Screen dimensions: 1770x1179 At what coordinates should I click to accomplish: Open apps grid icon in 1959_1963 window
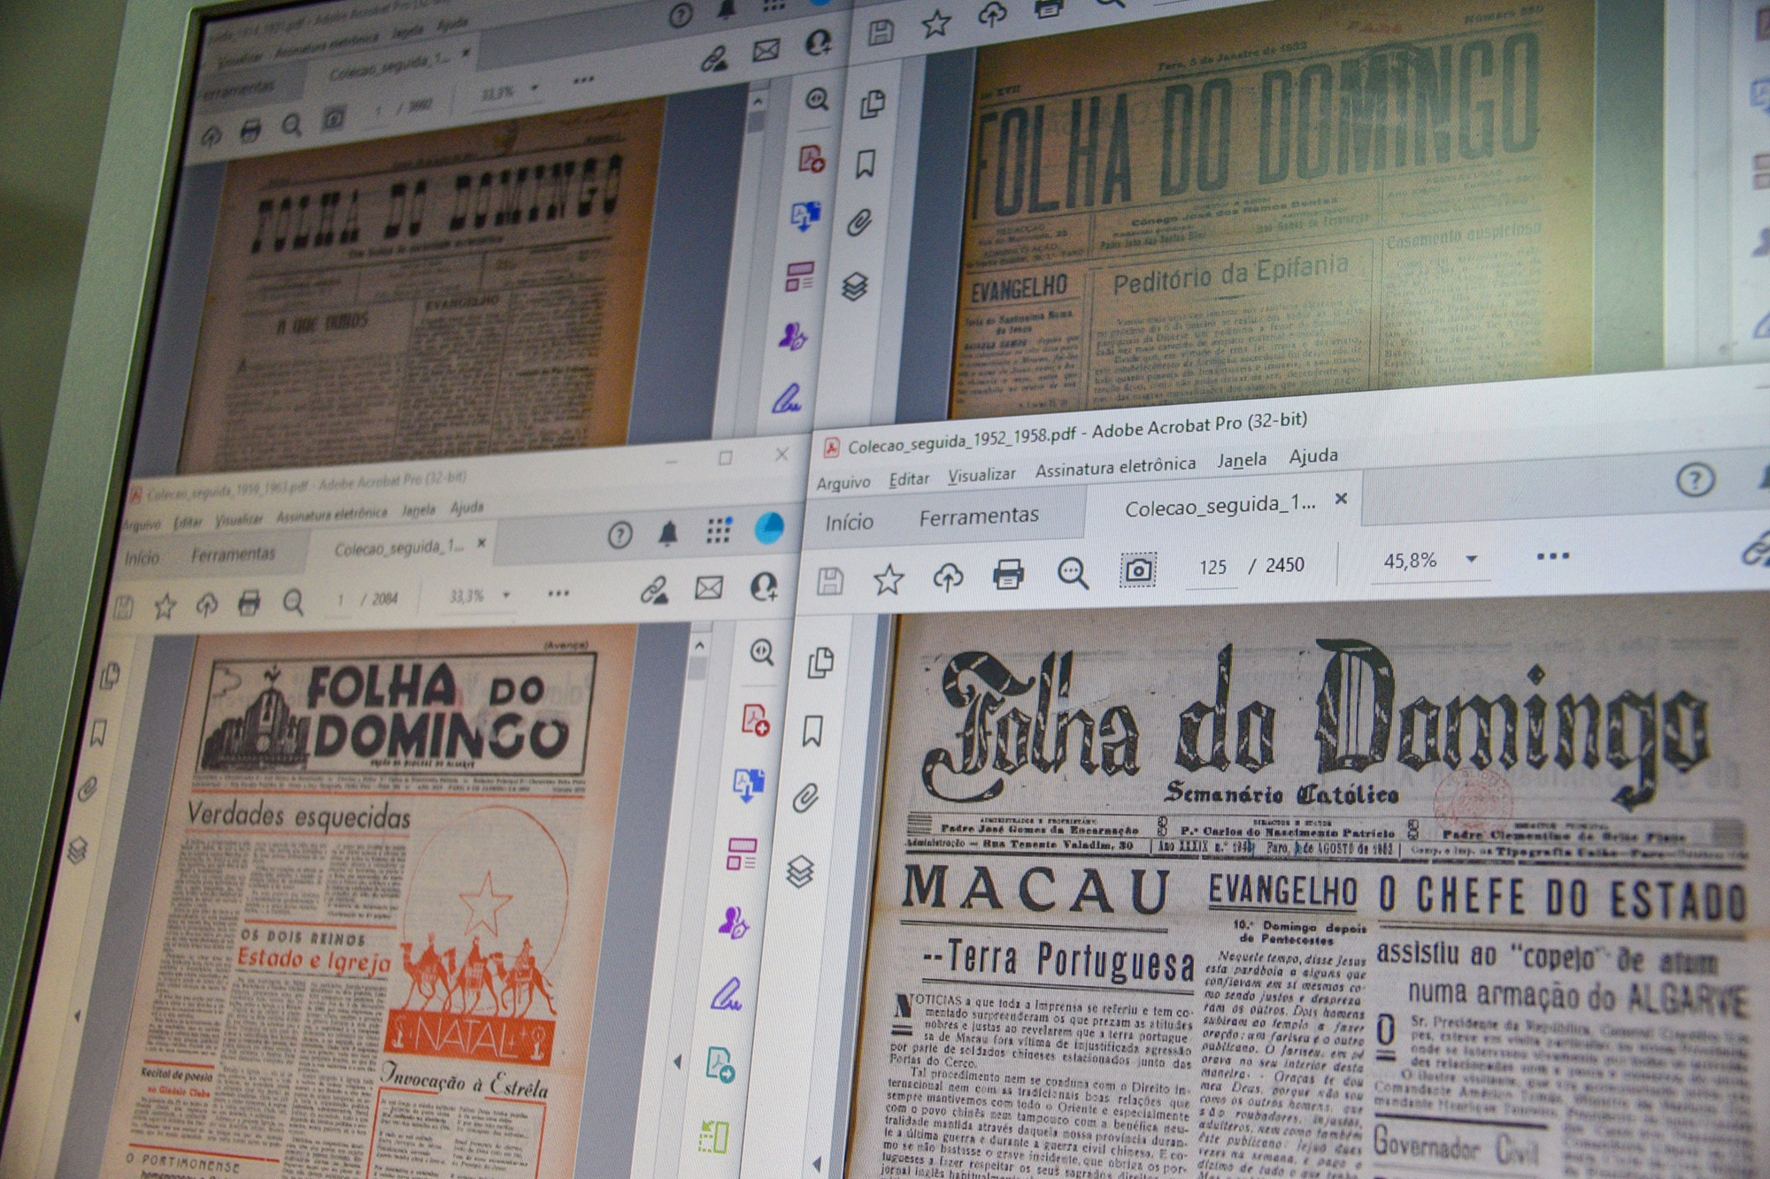719,531
